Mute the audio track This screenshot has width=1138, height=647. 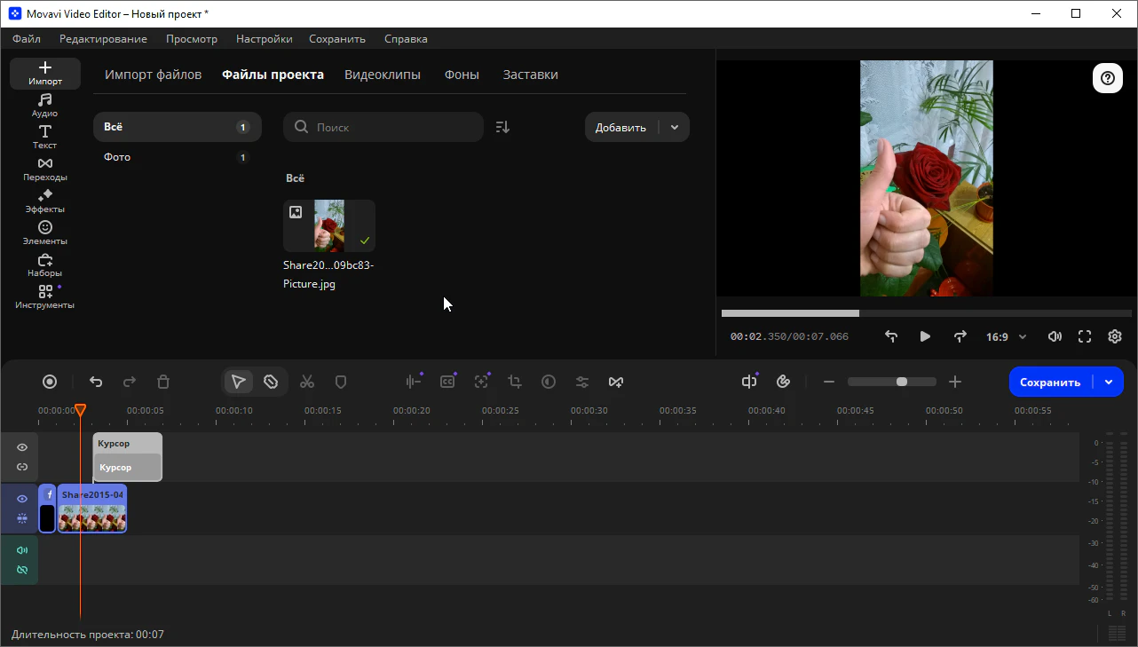click(x=22, y=550)
